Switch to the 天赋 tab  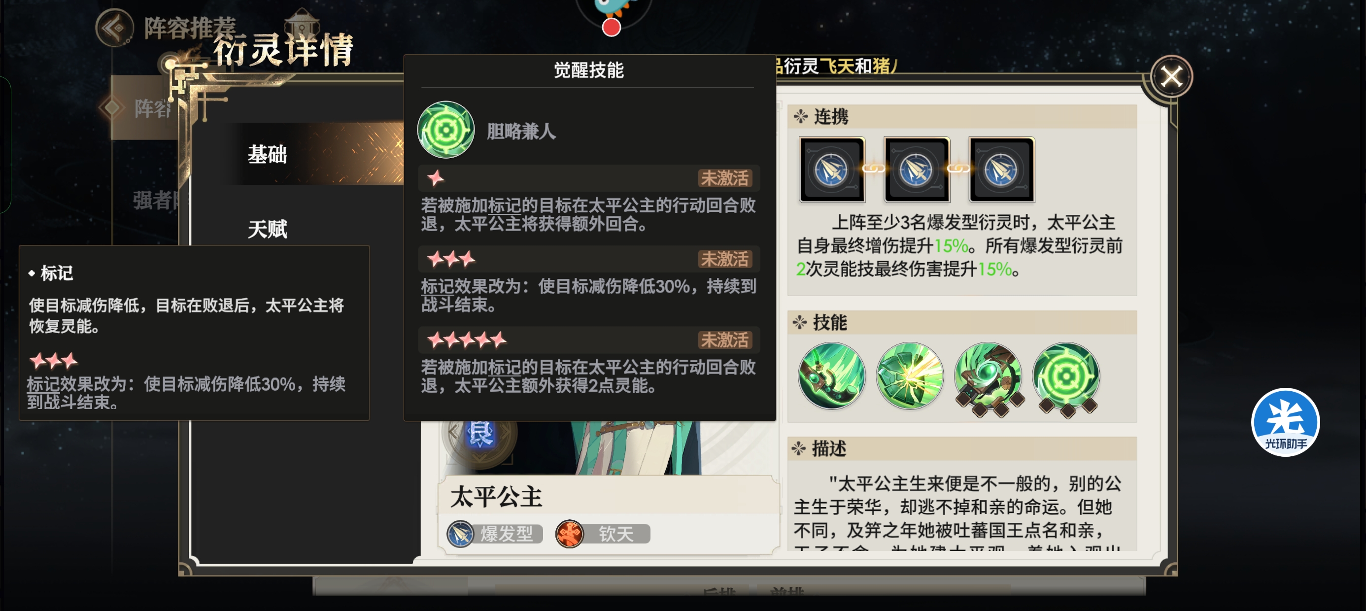click(x=267, y=229)
